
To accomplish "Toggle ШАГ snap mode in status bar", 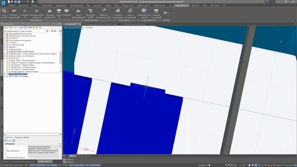I will coord(26,165).
